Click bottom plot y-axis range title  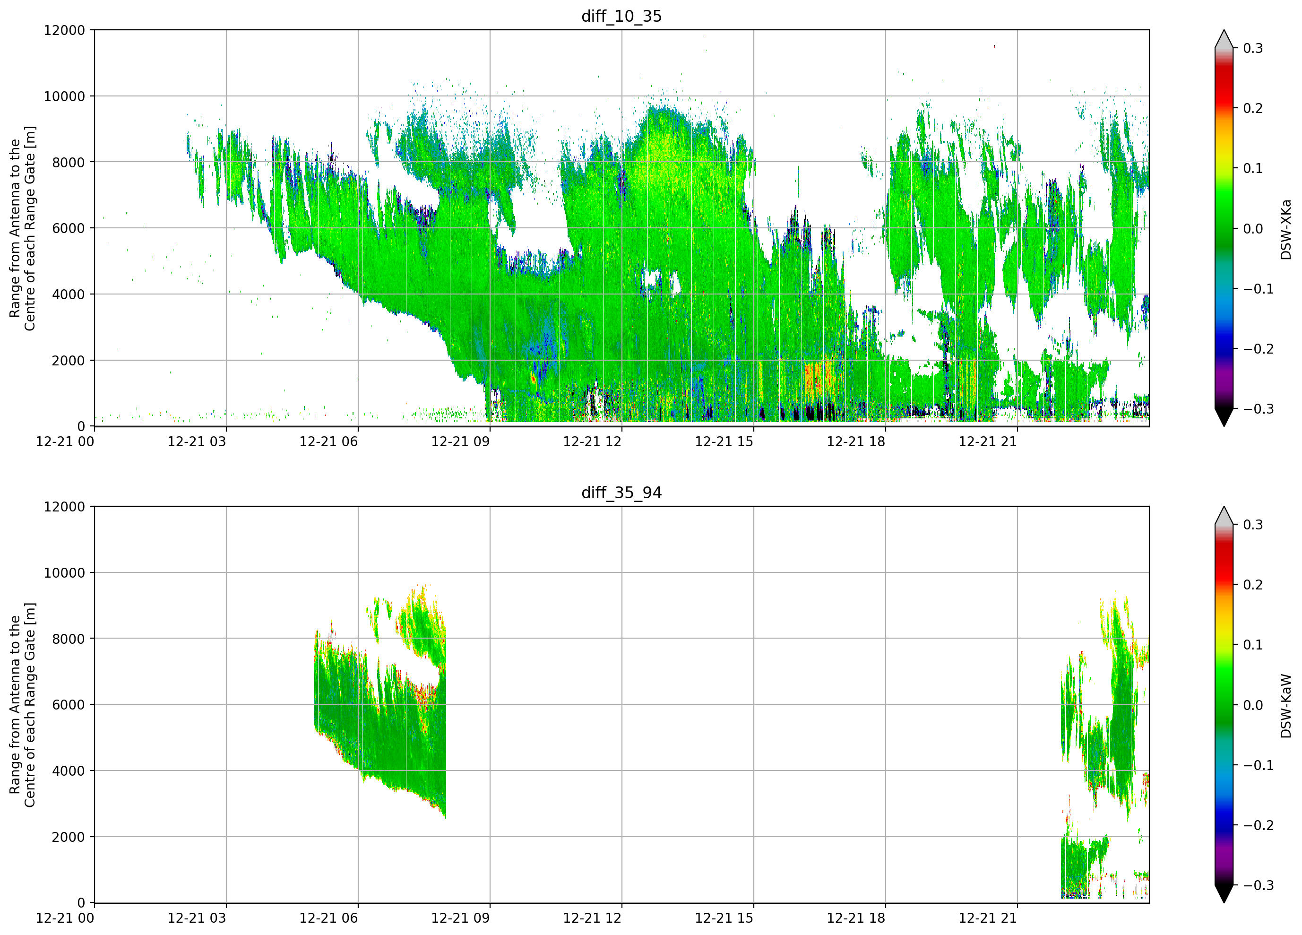[22, 705]
